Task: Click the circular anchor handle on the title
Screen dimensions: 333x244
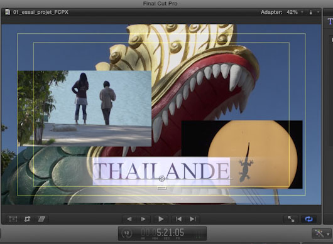Action: pyautogui.click(x=161, y=179)
